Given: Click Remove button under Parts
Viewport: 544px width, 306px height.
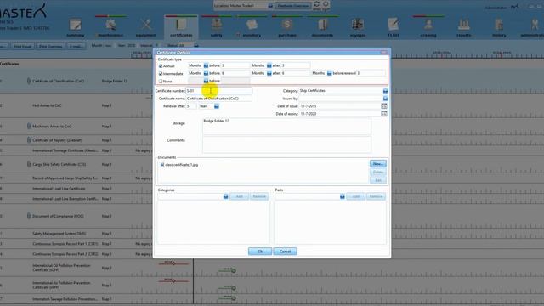Looking at the screenshot, I should (376, 196).
